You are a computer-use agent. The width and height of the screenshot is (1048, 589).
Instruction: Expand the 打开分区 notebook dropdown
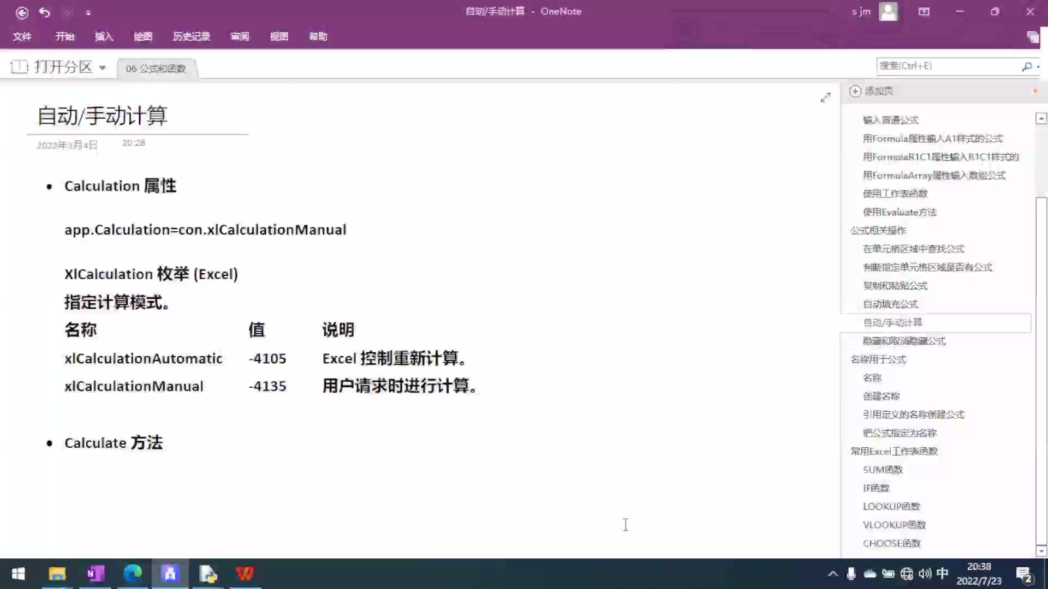tap(103, 67)
